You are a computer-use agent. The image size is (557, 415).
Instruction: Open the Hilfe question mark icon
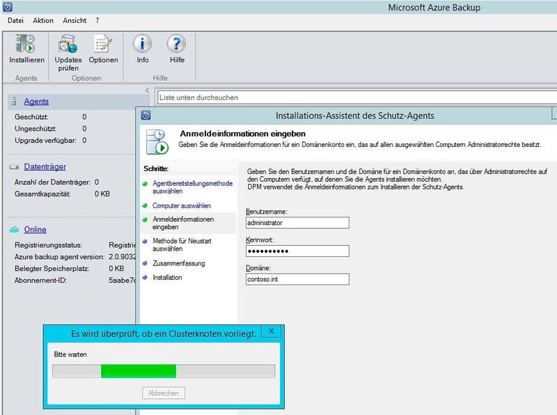tap(177, 44)
